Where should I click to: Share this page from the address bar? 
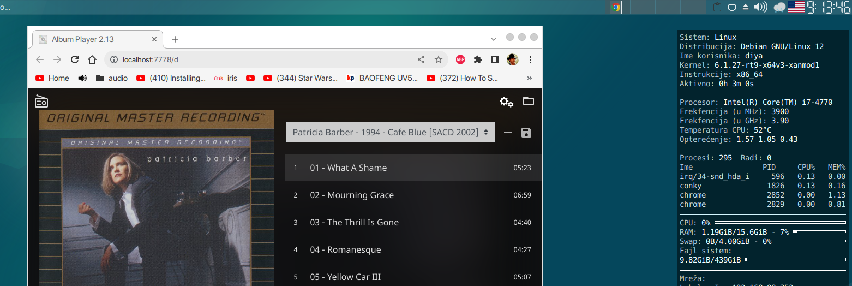coord(421,59)
